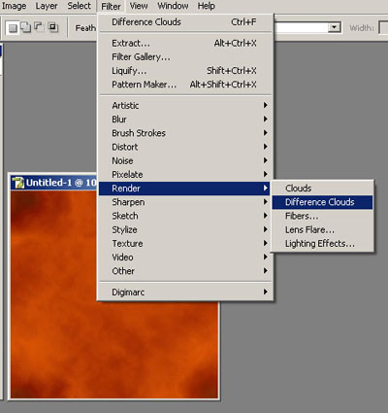Select the Subtract from selection icon
Viewport: 388px width, 413px height.
click(x=39, y=27)
